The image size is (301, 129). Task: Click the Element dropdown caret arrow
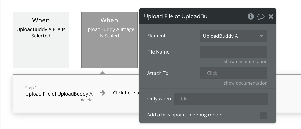262,36
